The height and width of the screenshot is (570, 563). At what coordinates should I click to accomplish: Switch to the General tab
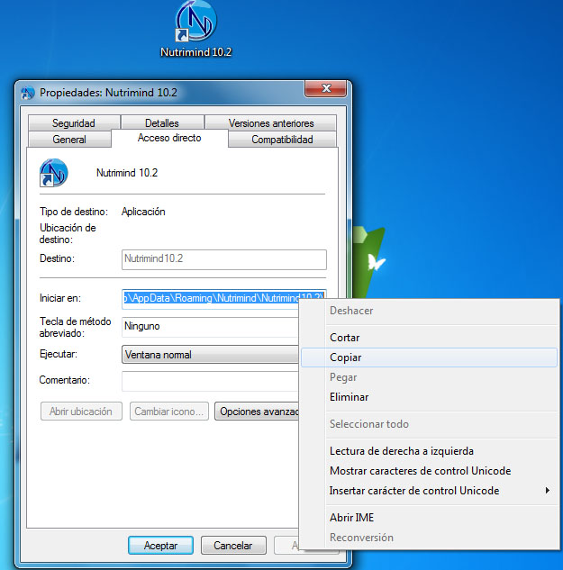pos(69,140)
